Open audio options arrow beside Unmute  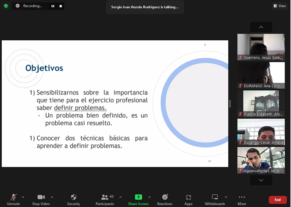23,197
